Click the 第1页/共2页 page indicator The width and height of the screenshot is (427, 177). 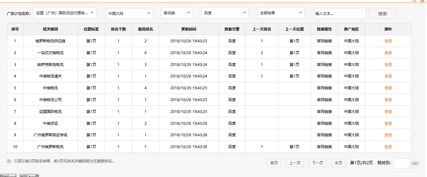click(361, 163)
